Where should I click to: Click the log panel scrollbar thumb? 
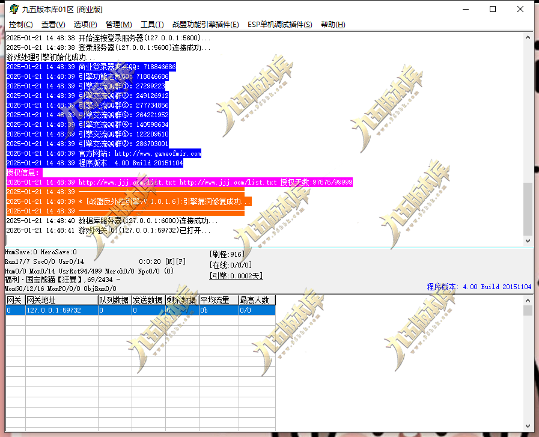click(528, 209)
